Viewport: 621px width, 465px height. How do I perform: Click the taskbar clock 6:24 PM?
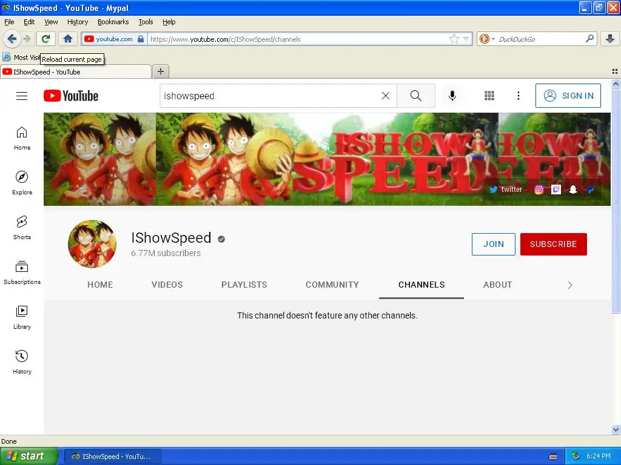pos(598,456)
